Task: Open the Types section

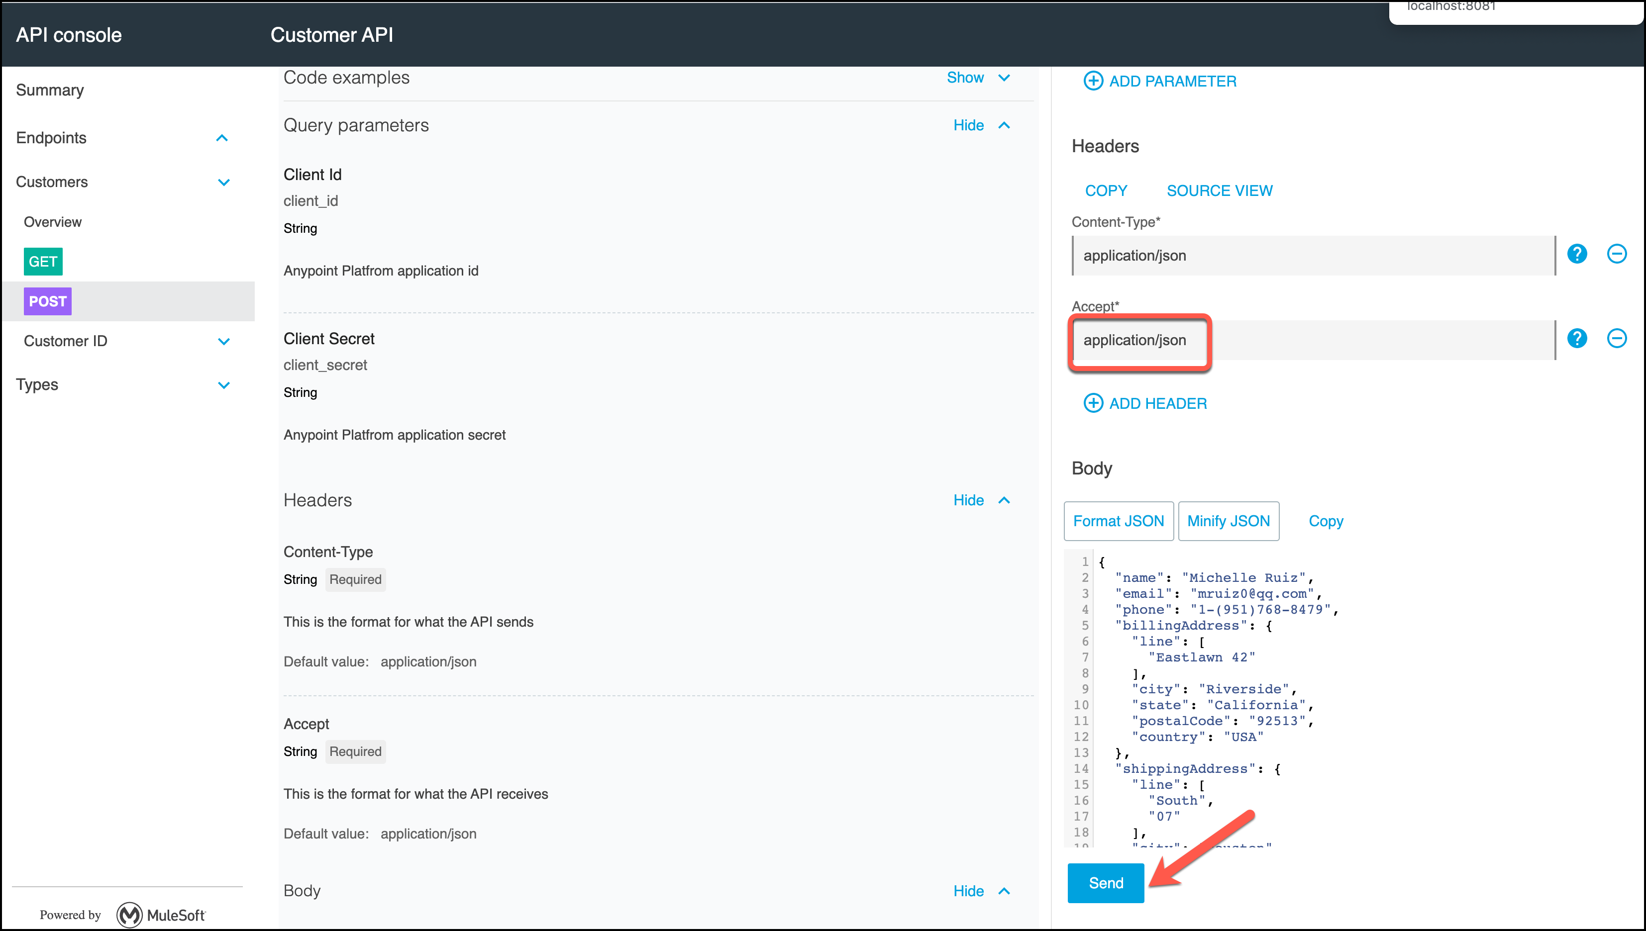Action: tap(37, 384)
